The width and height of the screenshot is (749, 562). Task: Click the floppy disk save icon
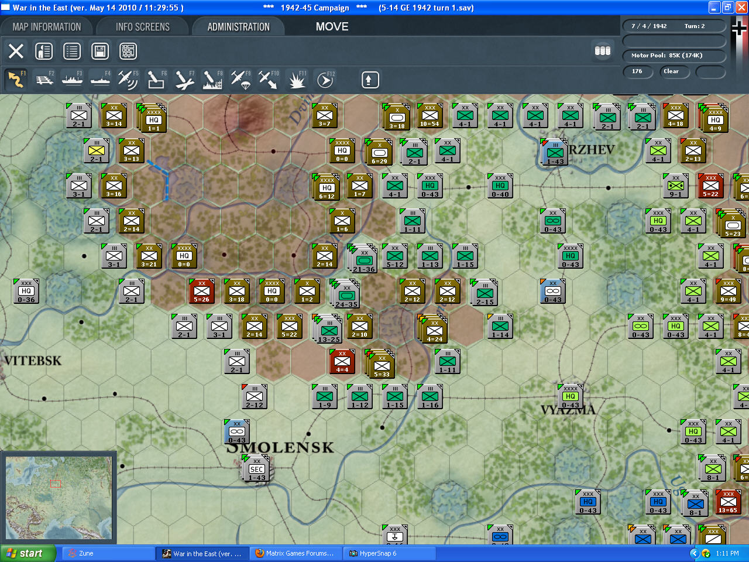[x=100, y=51]
